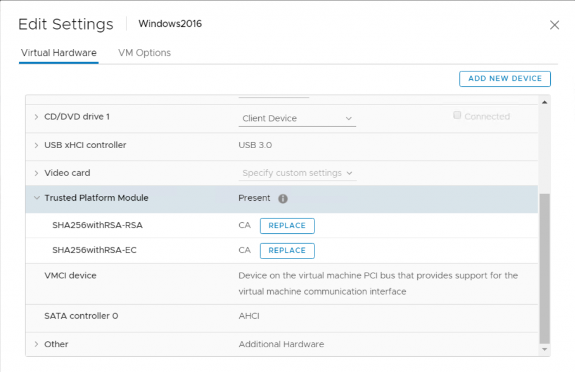
Task: Click the scrollbar up arrow
Action: tap(545, 102)
